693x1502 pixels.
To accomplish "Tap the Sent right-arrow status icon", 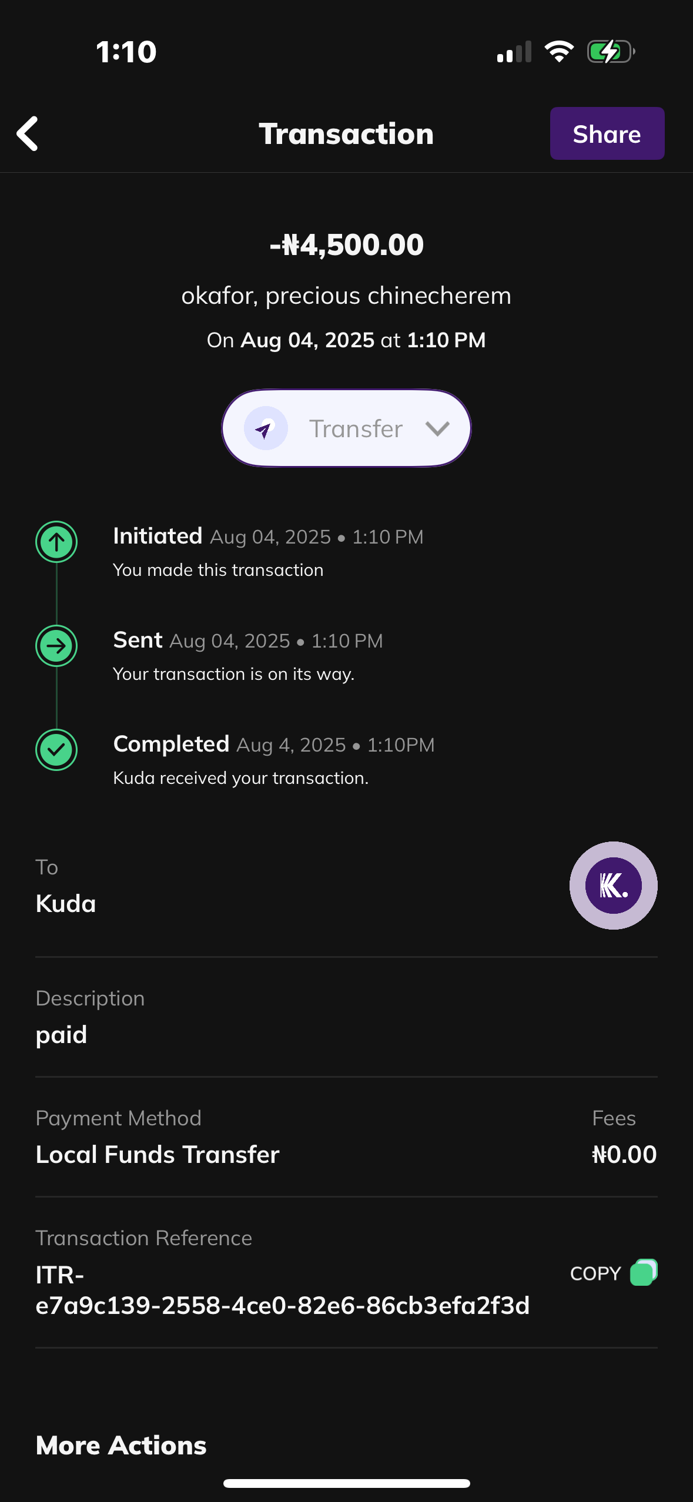I will [x=56, y=646].
